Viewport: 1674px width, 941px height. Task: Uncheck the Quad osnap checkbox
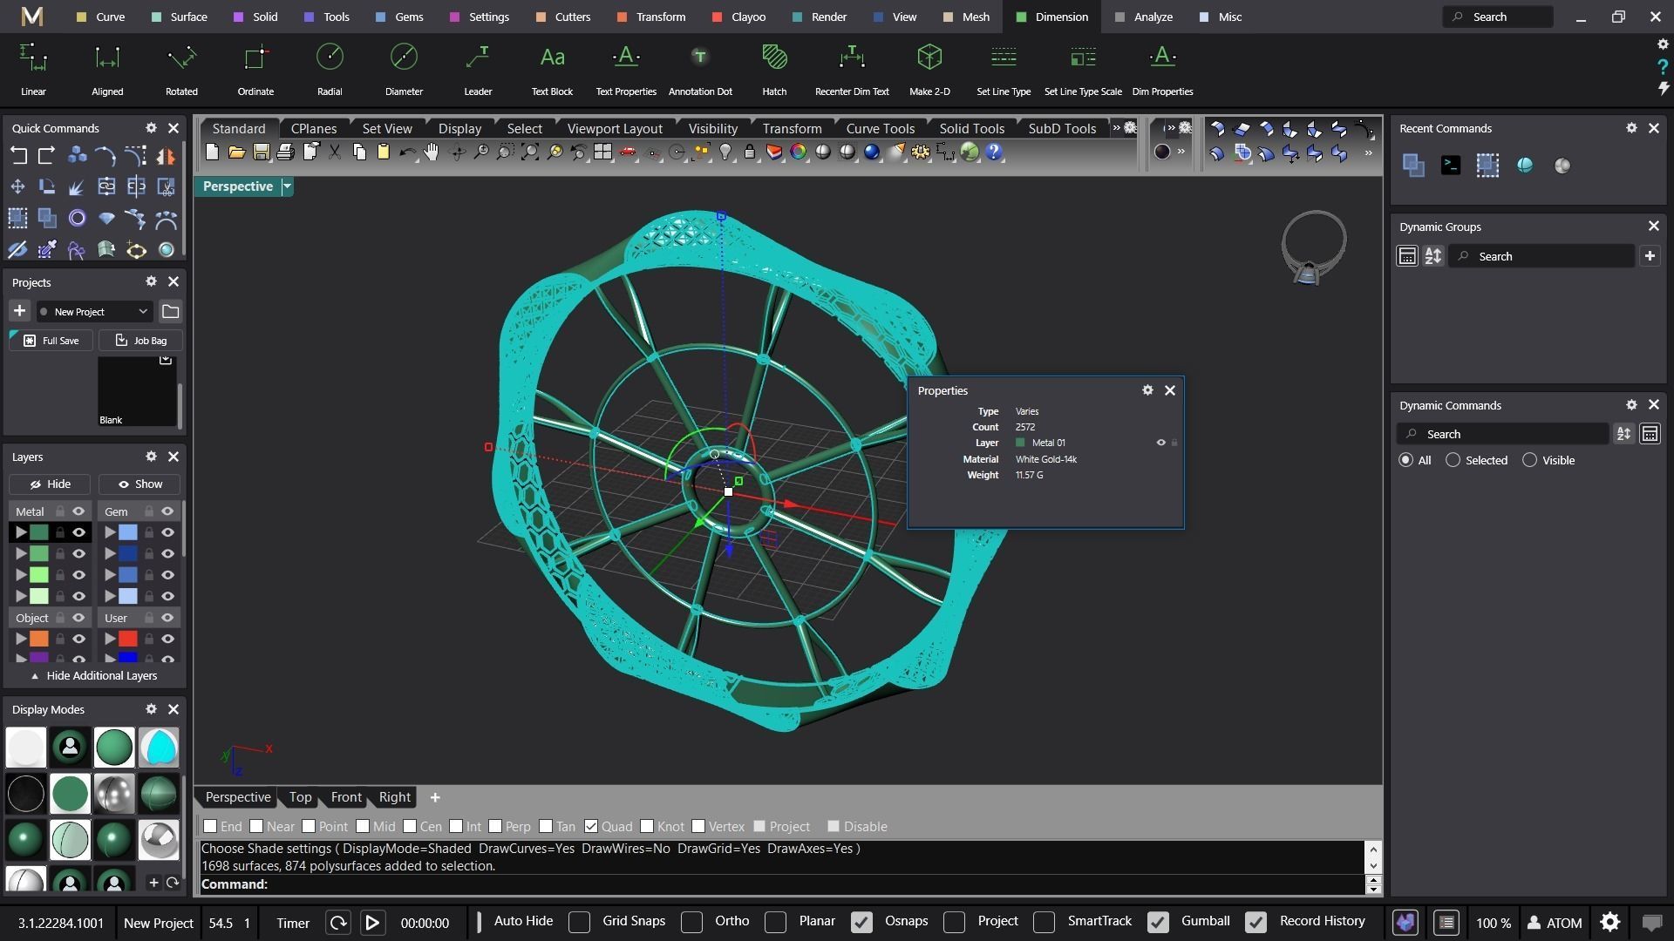point(591,826)
